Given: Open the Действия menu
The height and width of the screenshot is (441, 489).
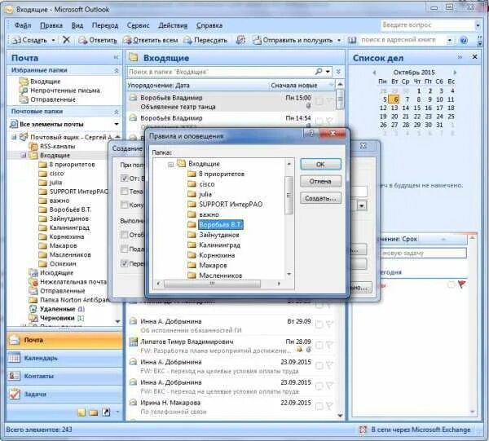Looking at the screenshot, I should tap(173, 25).
